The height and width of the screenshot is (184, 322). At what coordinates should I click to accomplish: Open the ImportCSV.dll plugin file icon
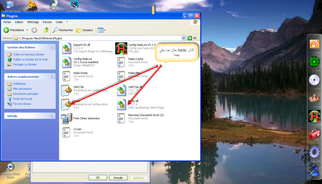pyautogui.click(x=67, y=48)
